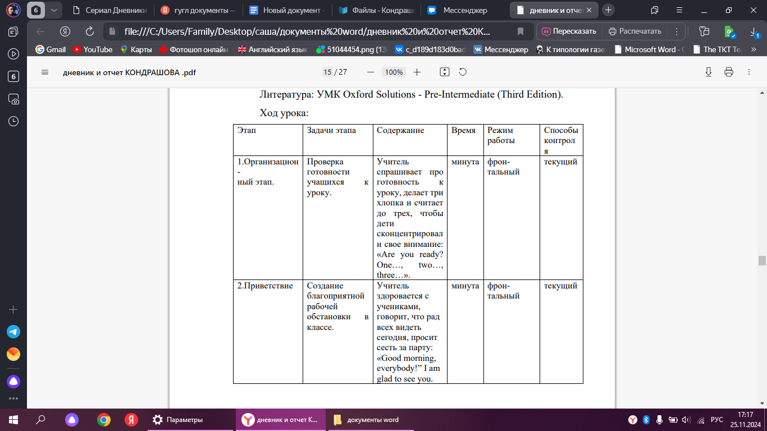Screen dimensions: 767x431
Task: Open the browser collections icon
Action: [x=704, y=31]
